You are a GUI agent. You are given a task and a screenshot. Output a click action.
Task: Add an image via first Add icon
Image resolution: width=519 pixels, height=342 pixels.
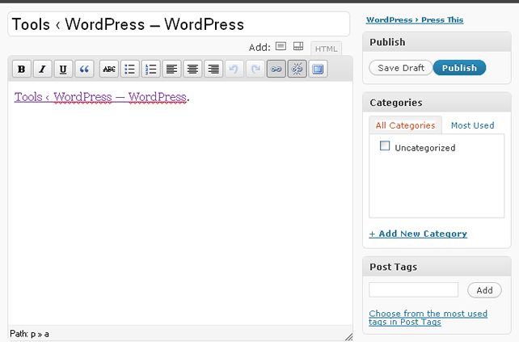(x=281, y=46)
